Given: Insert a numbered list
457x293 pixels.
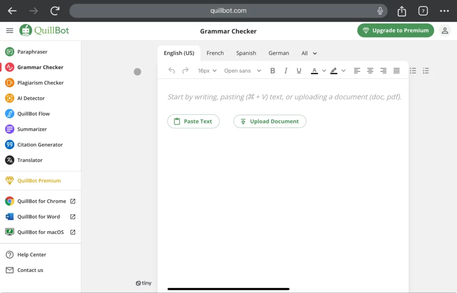Looking at the screenshot, I should (426, 70).
